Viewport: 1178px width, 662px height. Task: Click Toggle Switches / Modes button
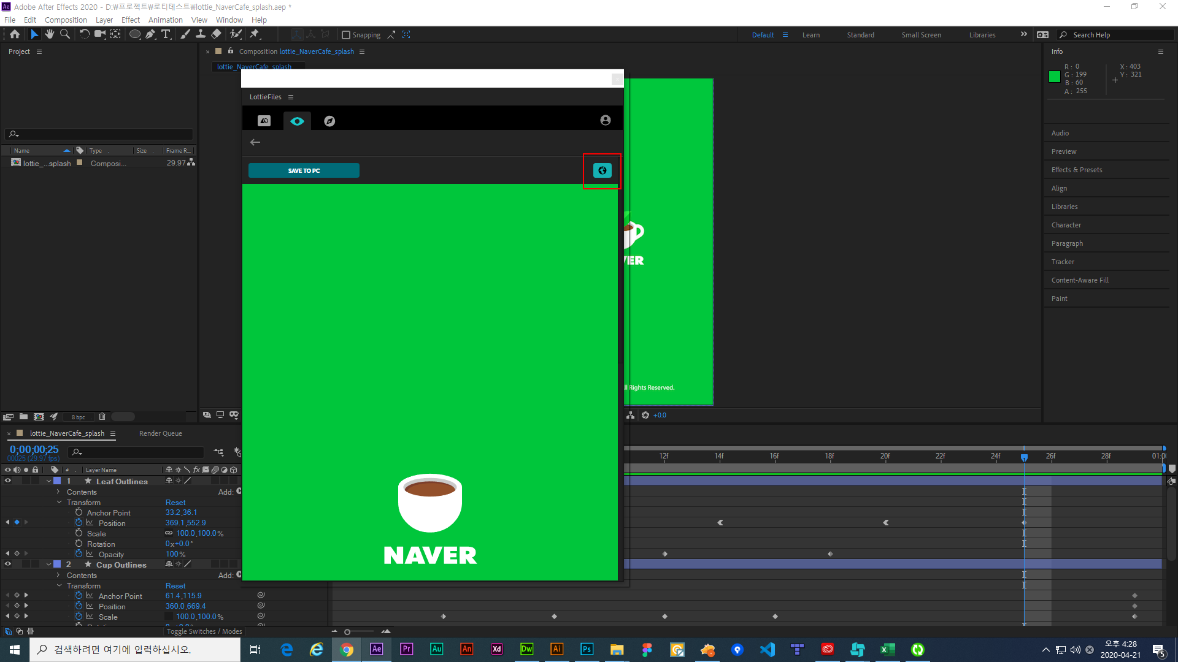204,631
